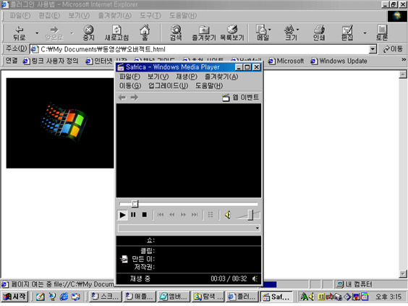This screenshot has height=306, width=408.
Task: Print the page from IE toolbar
Action: (x=319, y=33)
